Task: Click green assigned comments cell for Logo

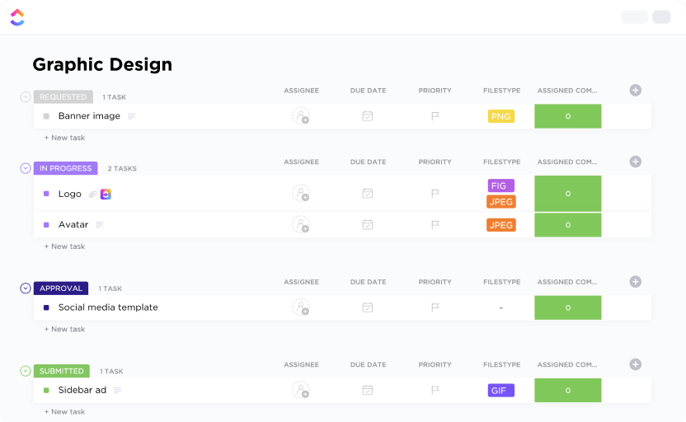Action: coord(568,194)
